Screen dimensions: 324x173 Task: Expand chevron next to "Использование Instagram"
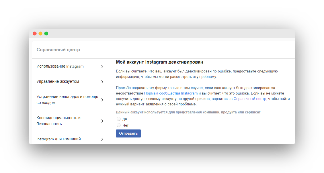(102, 66)
